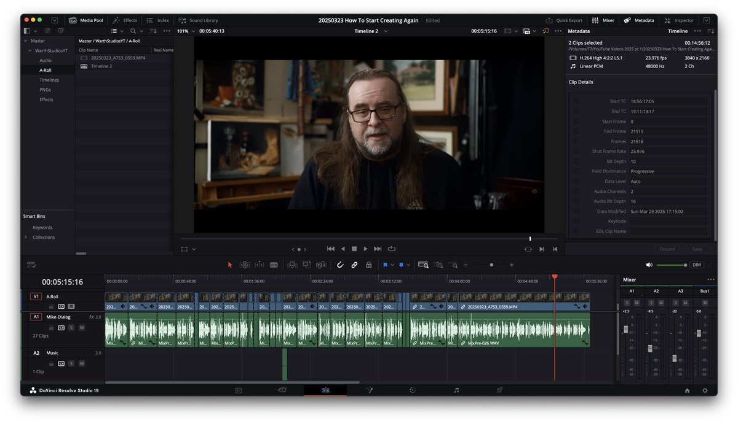Image resolution: width=738 pixels, height=423 pixels.
Task: Adjust the monitor volume slider
Action: pos(672,265)
